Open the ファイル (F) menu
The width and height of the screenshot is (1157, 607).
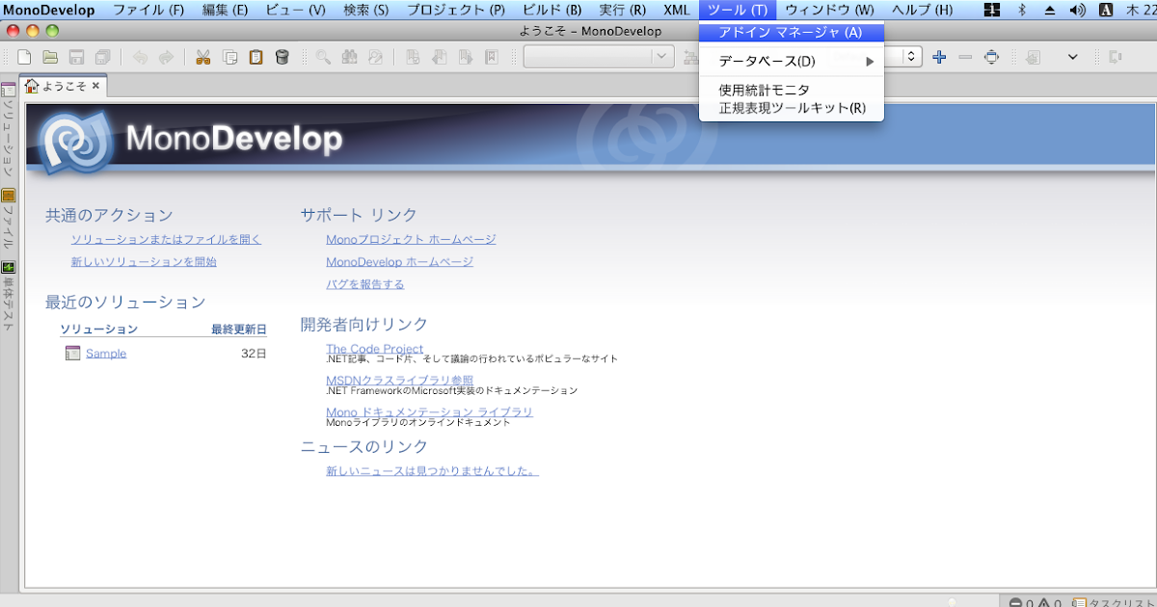[x=148, y=10]
